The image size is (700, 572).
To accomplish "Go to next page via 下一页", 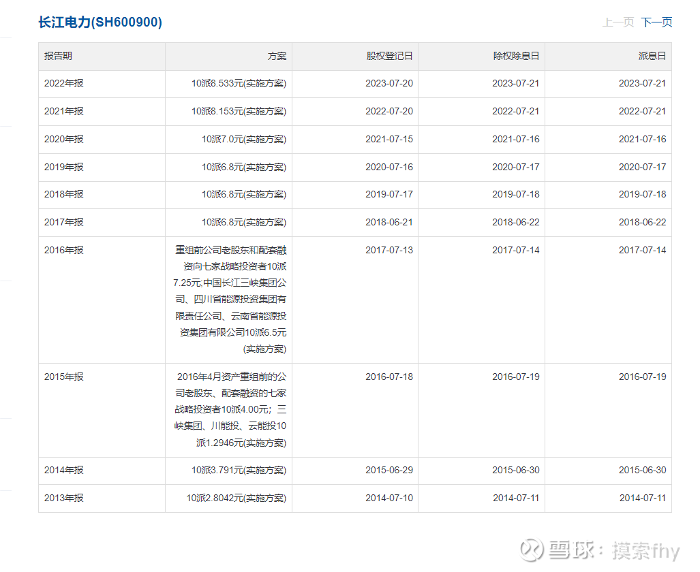I will pyautogui.click(x=656, y=22).
